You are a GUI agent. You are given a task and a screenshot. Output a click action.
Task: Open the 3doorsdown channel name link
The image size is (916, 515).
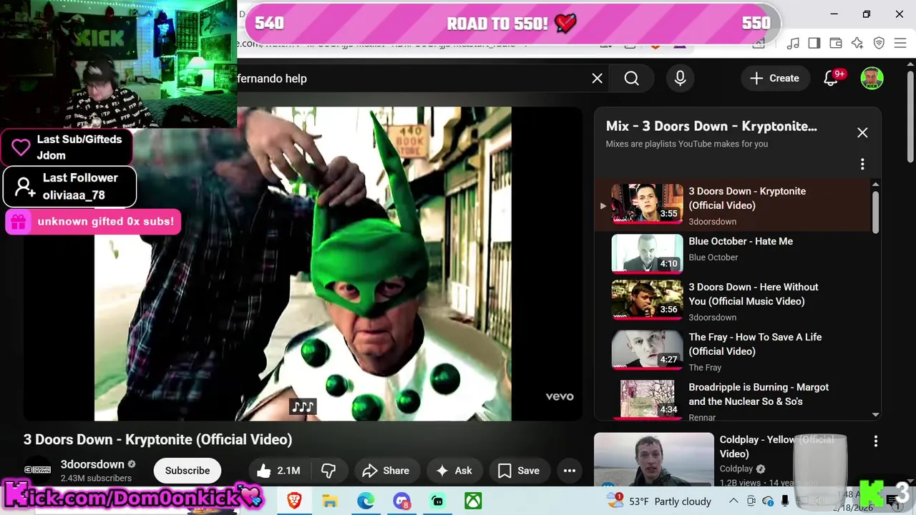pyautogui.click(x=92, y=464)
